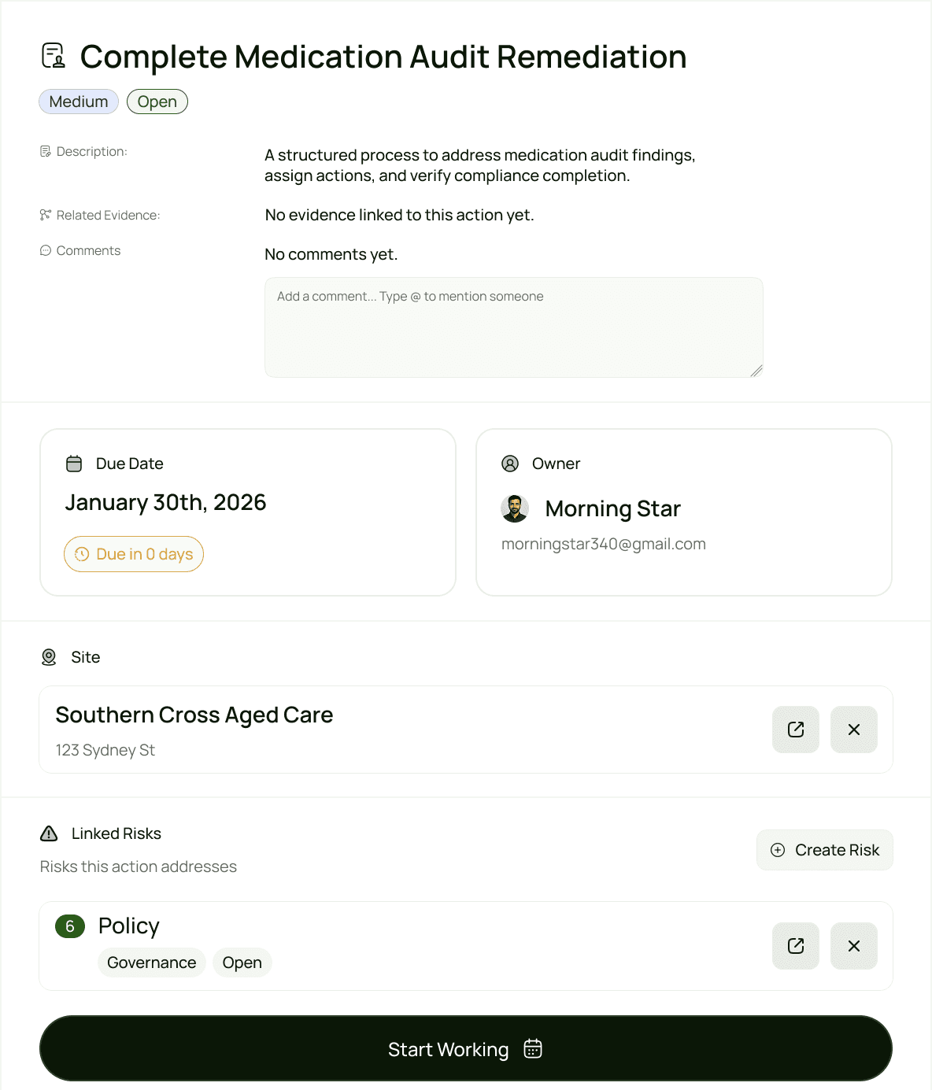
Task: Click the speech bubble icon next to Comments
Action: [46, 250]
